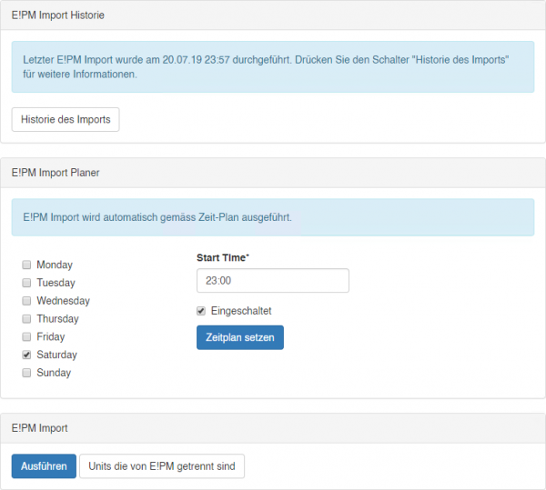
Task: Run the import with Ausführen
Action: 44,466
